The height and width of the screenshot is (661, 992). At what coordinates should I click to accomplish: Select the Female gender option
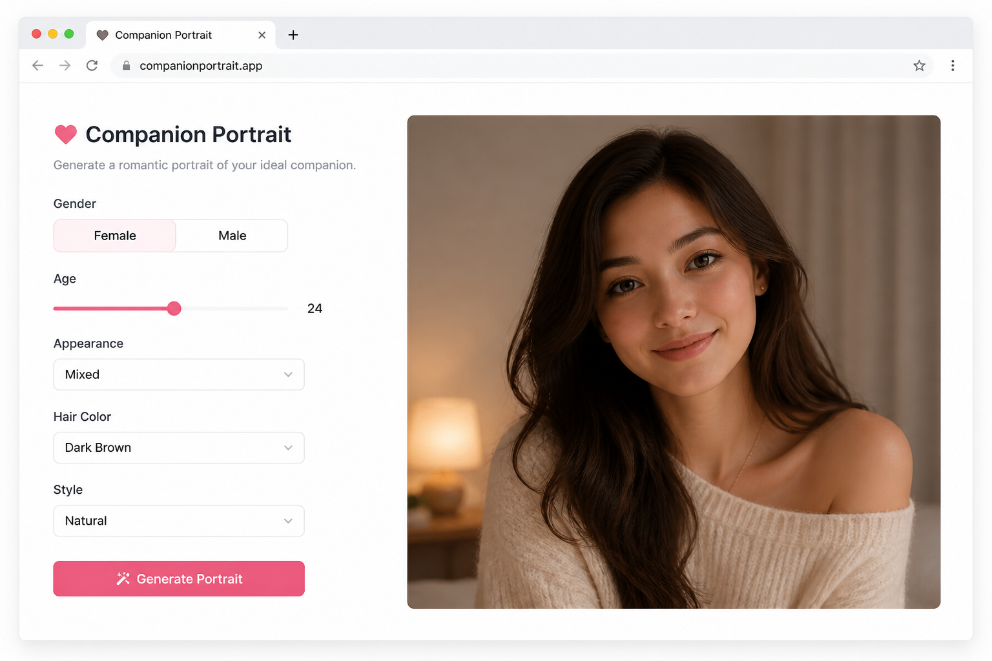[115, 236]
